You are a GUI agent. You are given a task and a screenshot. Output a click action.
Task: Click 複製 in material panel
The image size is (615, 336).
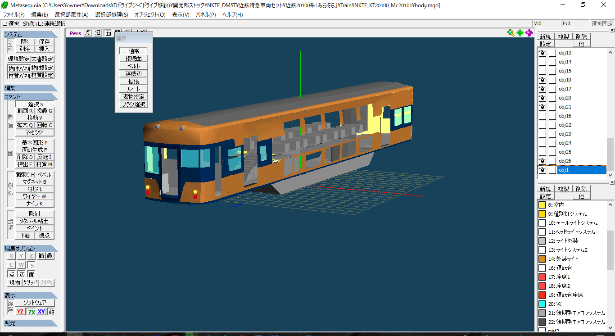point(563,189)
